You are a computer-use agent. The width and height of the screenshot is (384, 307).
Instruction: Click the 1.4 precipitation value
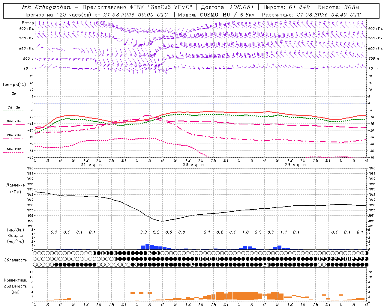(283, 232)
